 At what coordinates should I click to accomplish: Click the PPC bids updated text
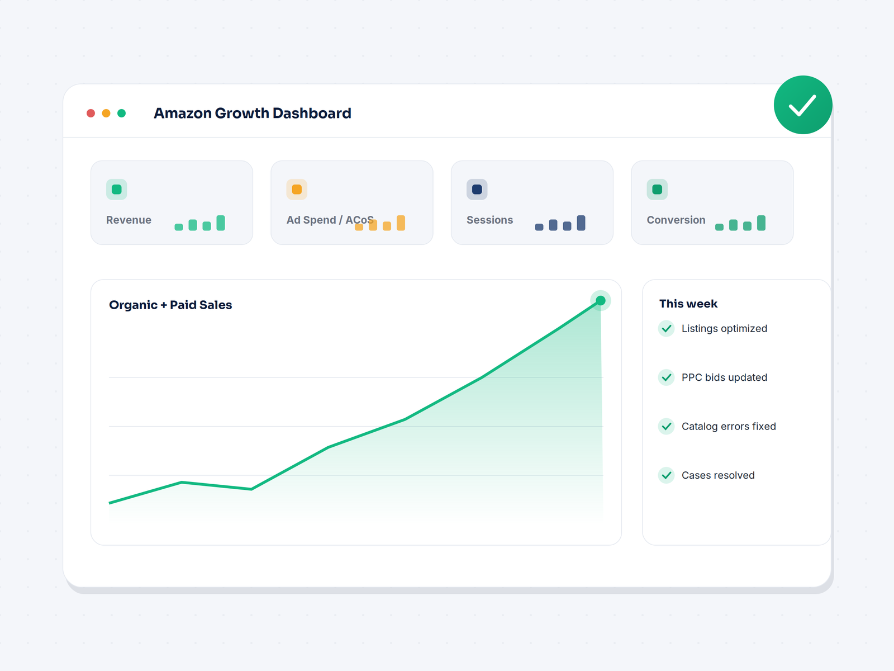[724, 377]
